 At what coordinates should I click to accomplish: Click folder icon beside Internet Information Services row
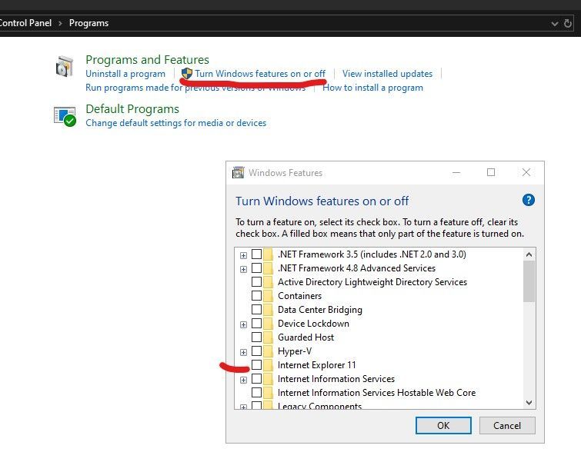(269, 379)
